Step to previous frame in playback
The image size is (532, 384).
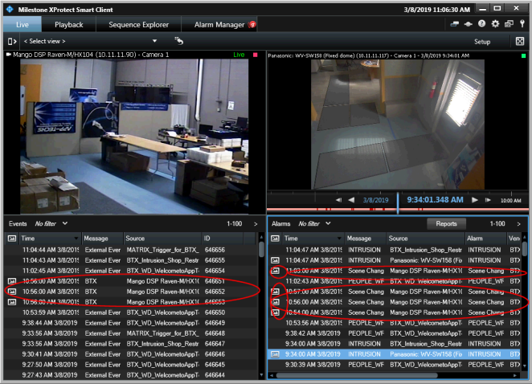click(x=338, y=200)
